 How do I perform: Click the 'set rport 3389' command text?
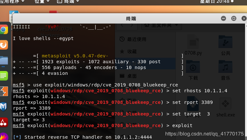click(193, 102)
